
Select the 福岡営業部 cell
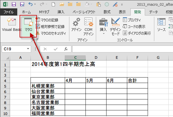click(48, 113)
